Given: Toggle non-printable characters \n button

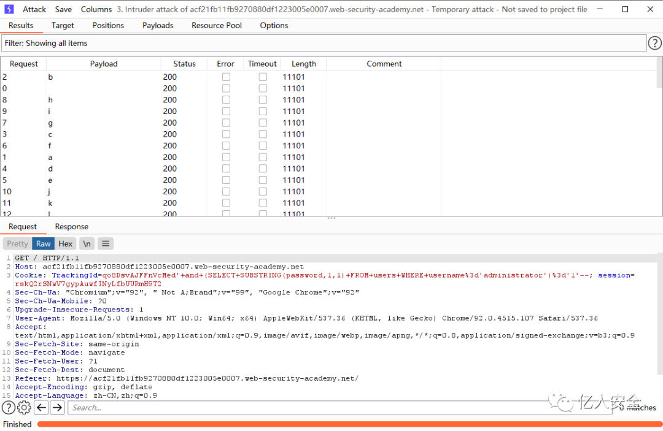Looking at the screenshot, I should (x=87, y=243).
